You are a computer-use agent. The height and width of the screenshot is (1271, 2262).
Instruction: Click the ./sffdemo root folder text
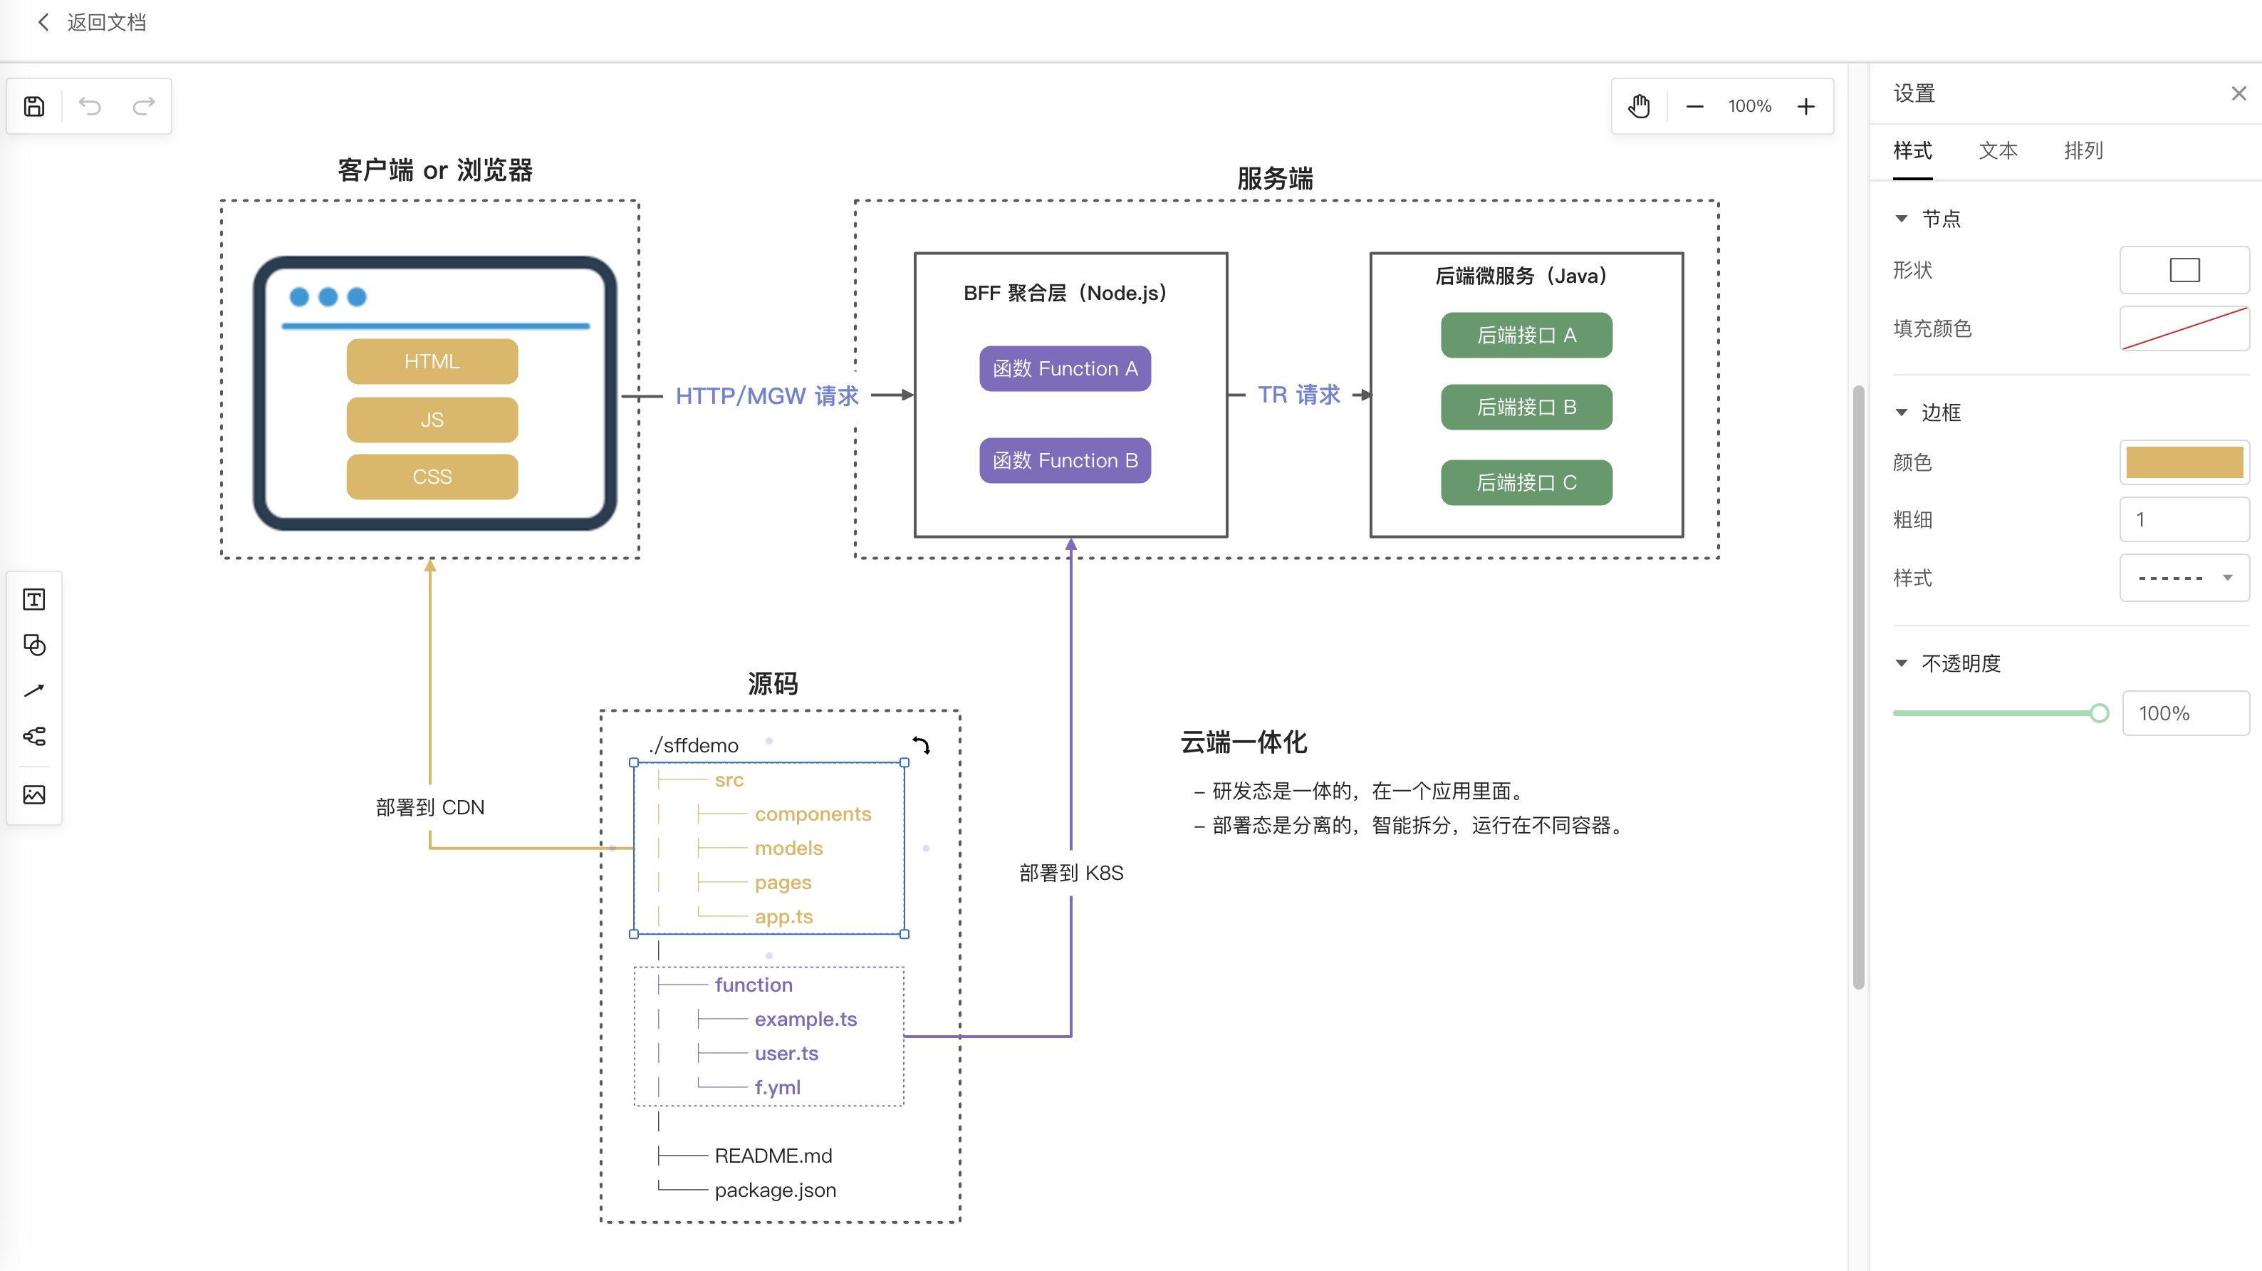coord(693,745)
